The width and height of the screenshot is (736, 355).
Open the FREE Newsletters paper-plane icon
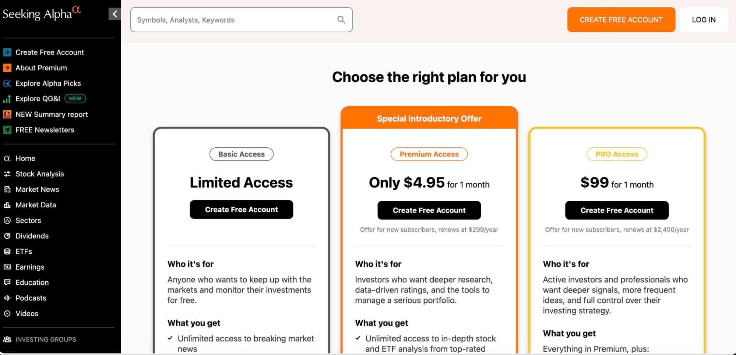(7, 130)
